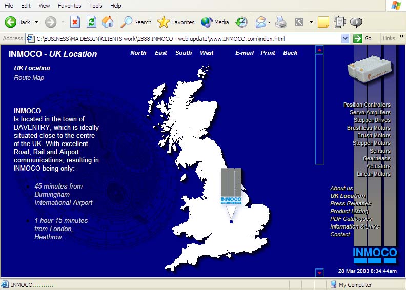Click the green Back arrow icon

11,22
